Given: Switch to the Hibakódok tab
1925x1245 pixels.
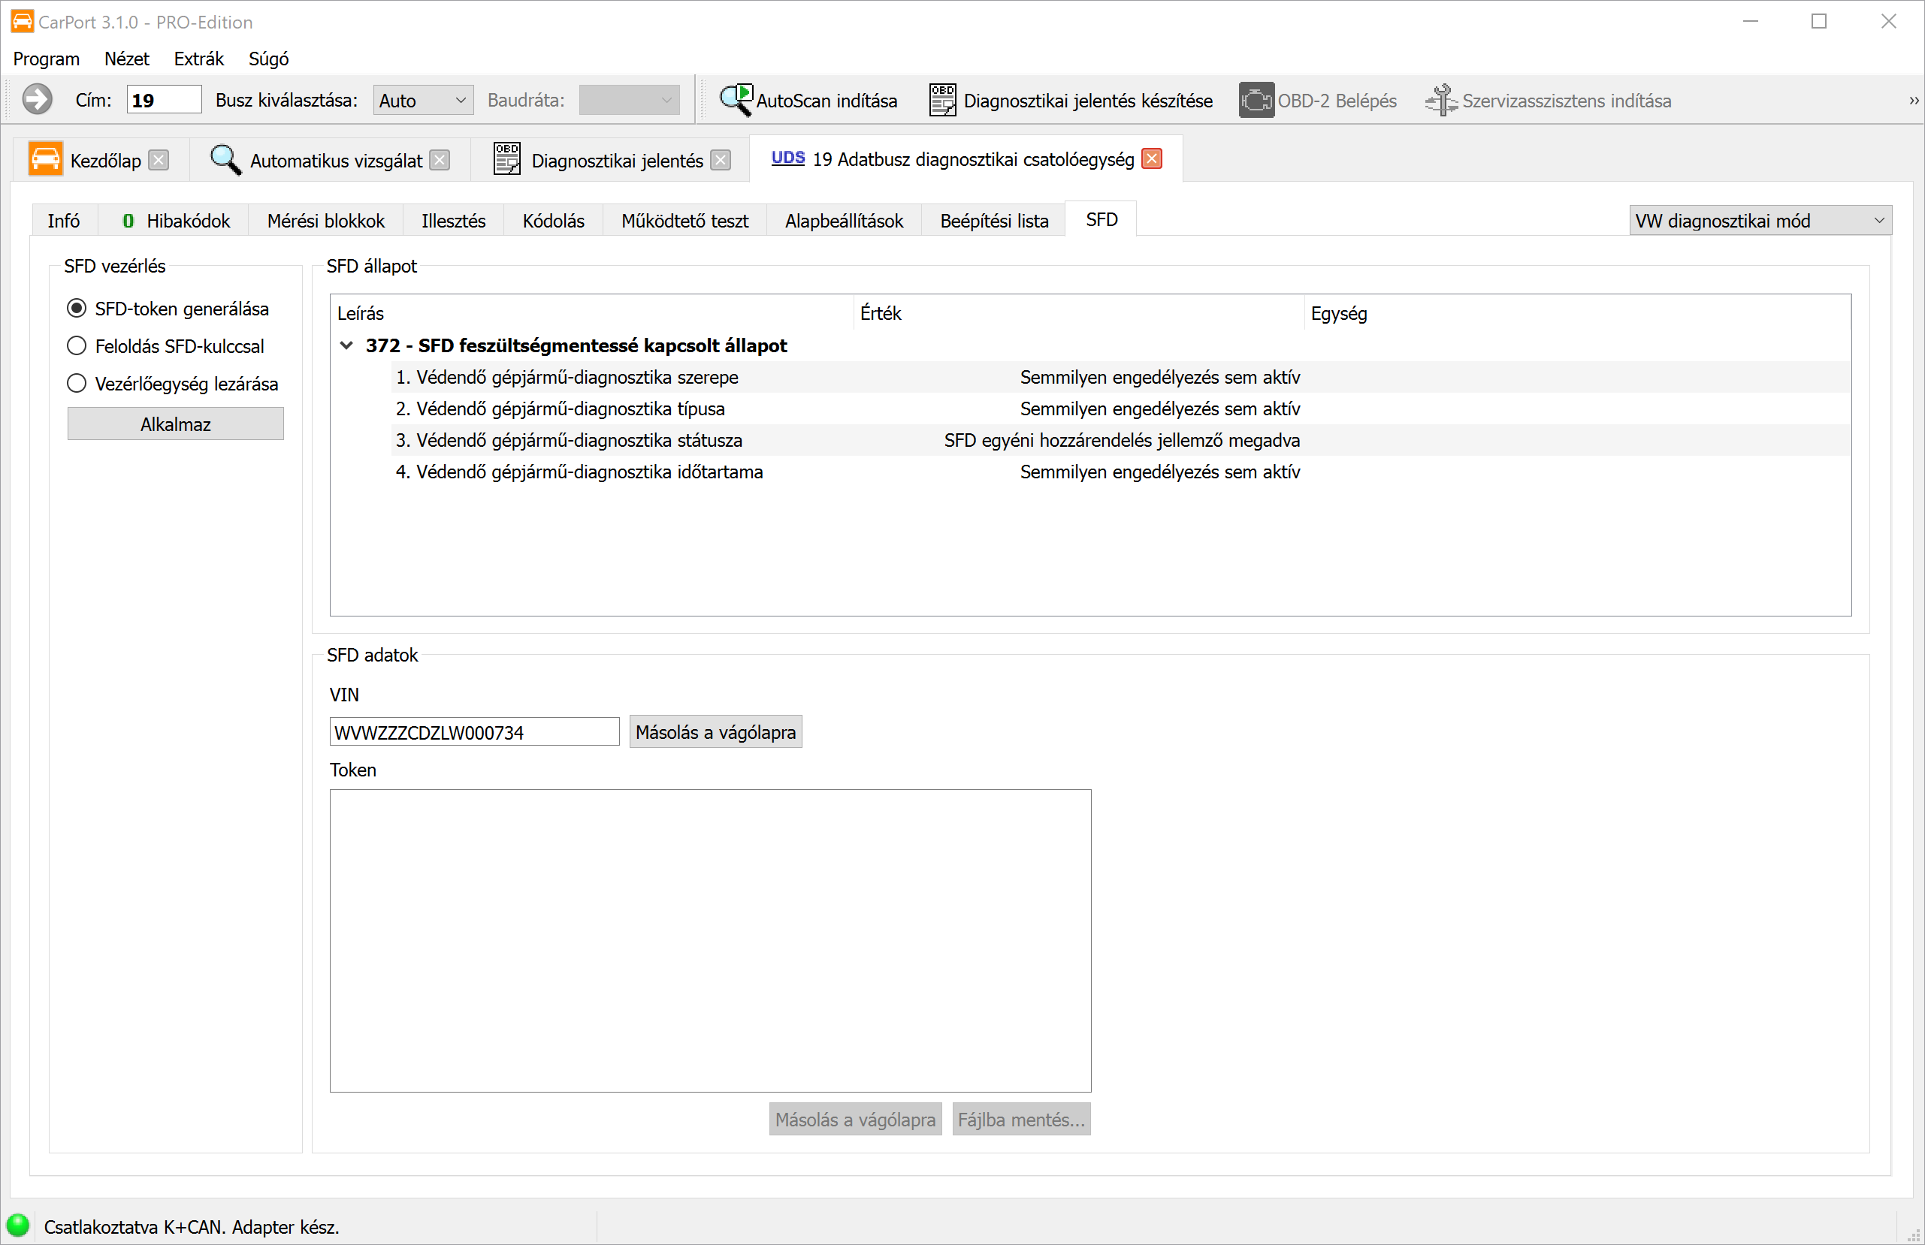Looking at the screenshot, I should click(177, 221).
